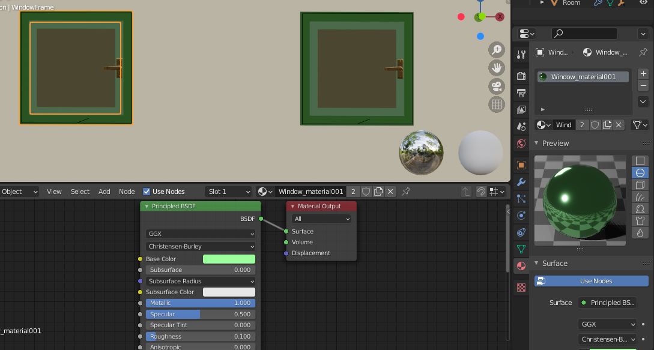Viewport: 654px width, 350px height.
Task: Open the properties editor type dropdown
Action: [x=527, y=34]
